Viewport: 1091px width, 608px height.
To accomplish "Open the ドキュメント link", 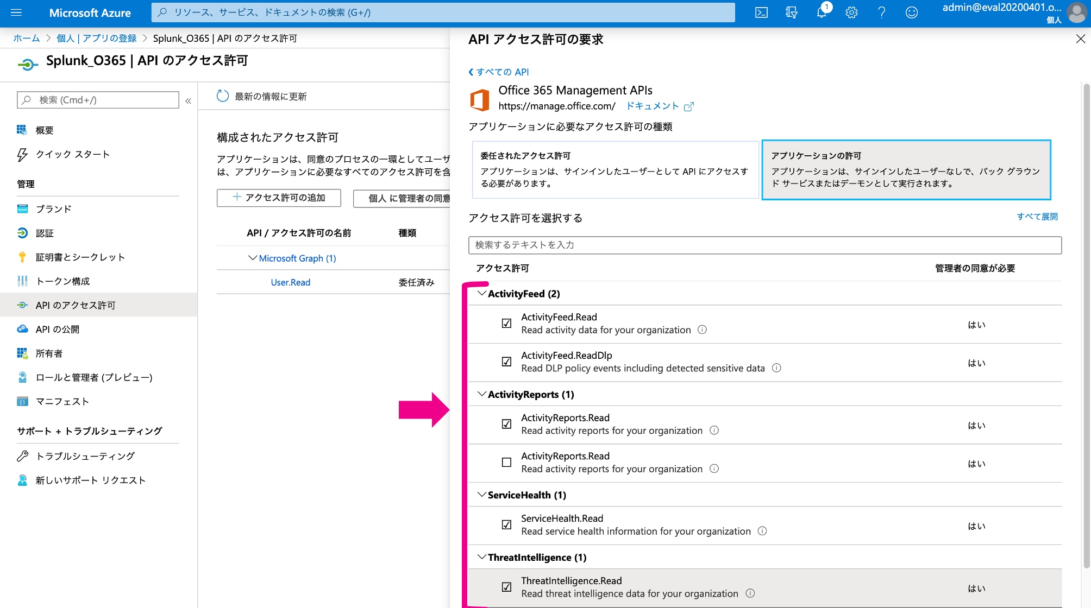I will (653, 106).
